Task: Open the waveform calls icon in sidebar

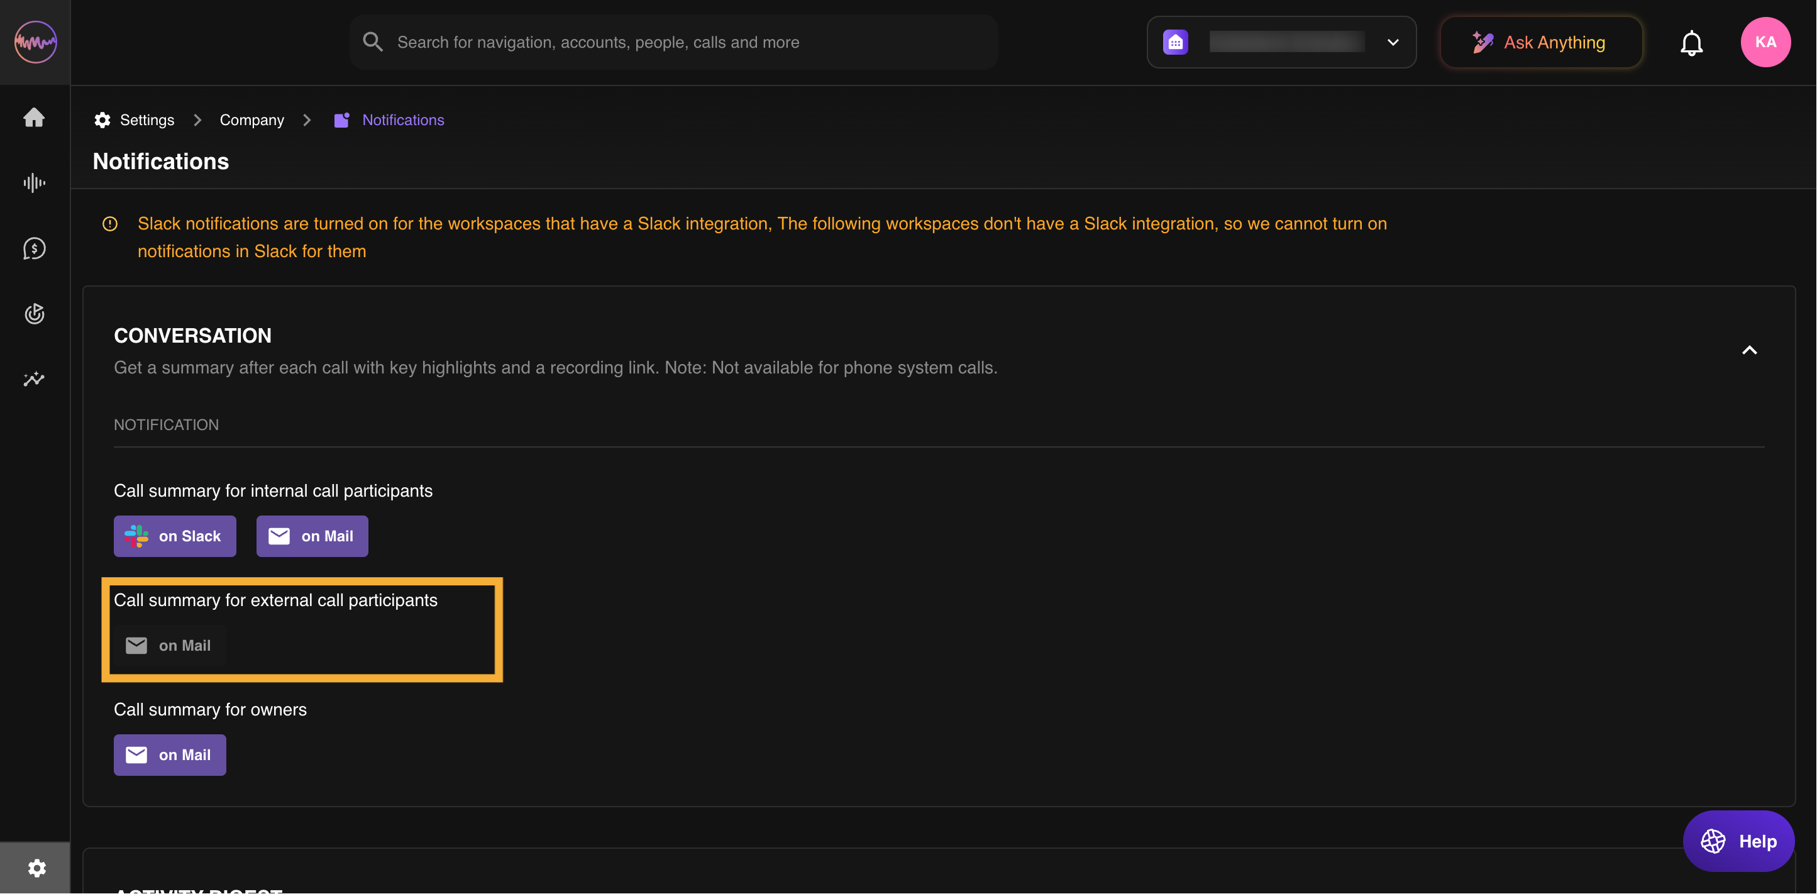Action: tap(34, 183)
